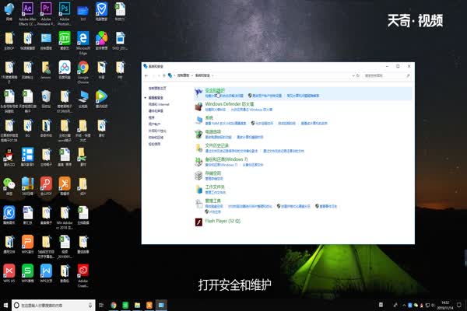Select the Baidu Netdisk desktop shortcut
The image size is (467, 311).
[65, 70]
